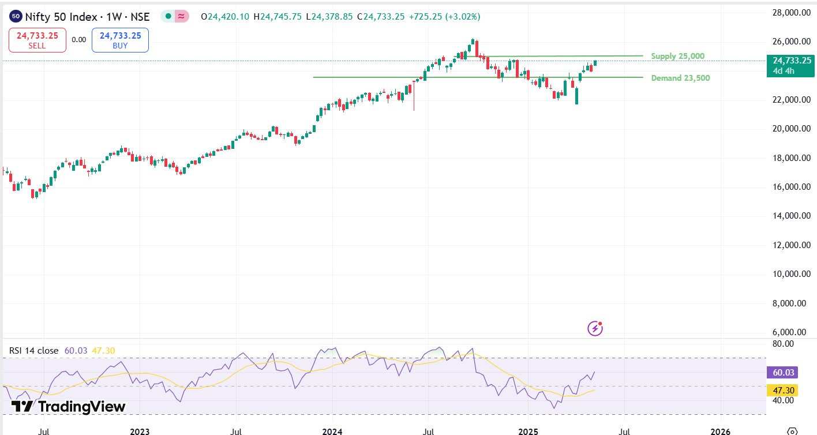The width and height of the screenshot is (817, 435).
Task: Click the RSI 47.30 value in legend
Action: click(x=103, y=350)
